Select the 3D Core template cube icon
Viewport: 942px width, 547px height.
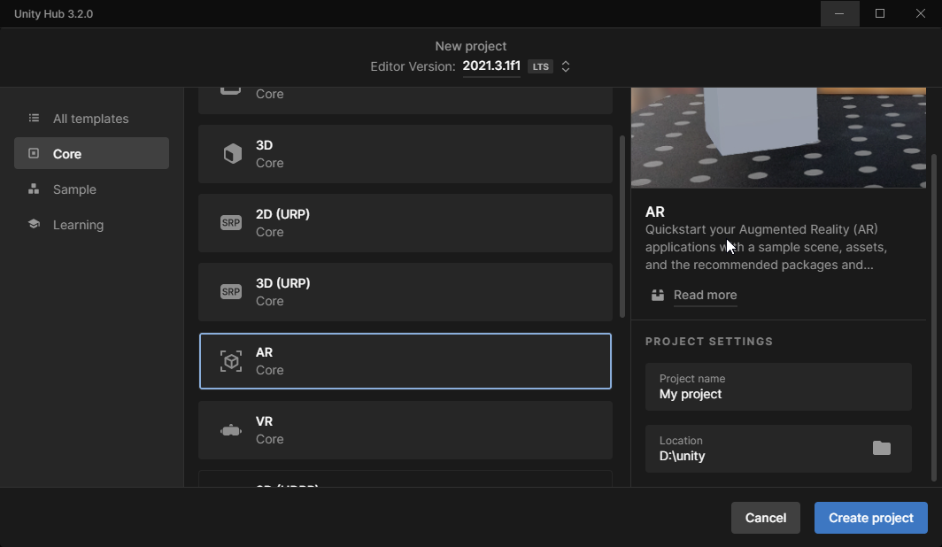click(x=231, y=153)
